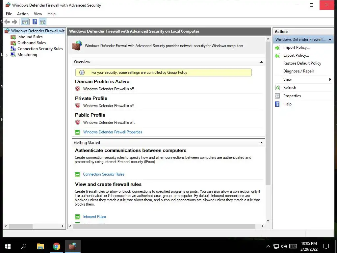The width and height of the screenshot is (337, 253).
Task: Select Export Policy... action
Action: [296, 55]
